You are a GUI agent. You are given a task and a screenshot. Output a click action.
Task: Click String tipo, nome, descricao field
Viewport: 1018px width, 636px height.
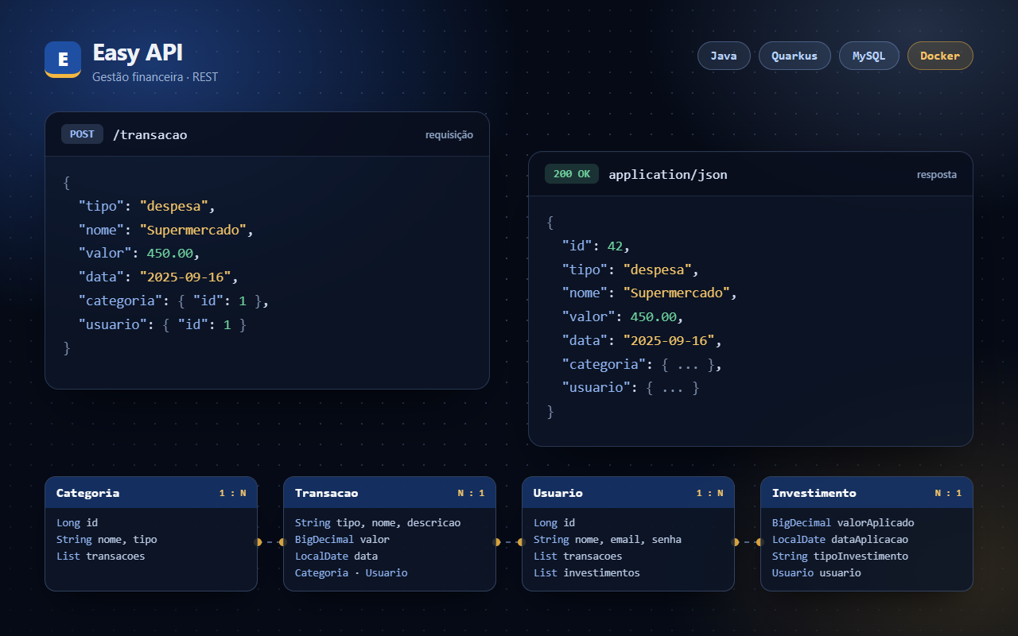pyautogui.click(x=378, y=523)
